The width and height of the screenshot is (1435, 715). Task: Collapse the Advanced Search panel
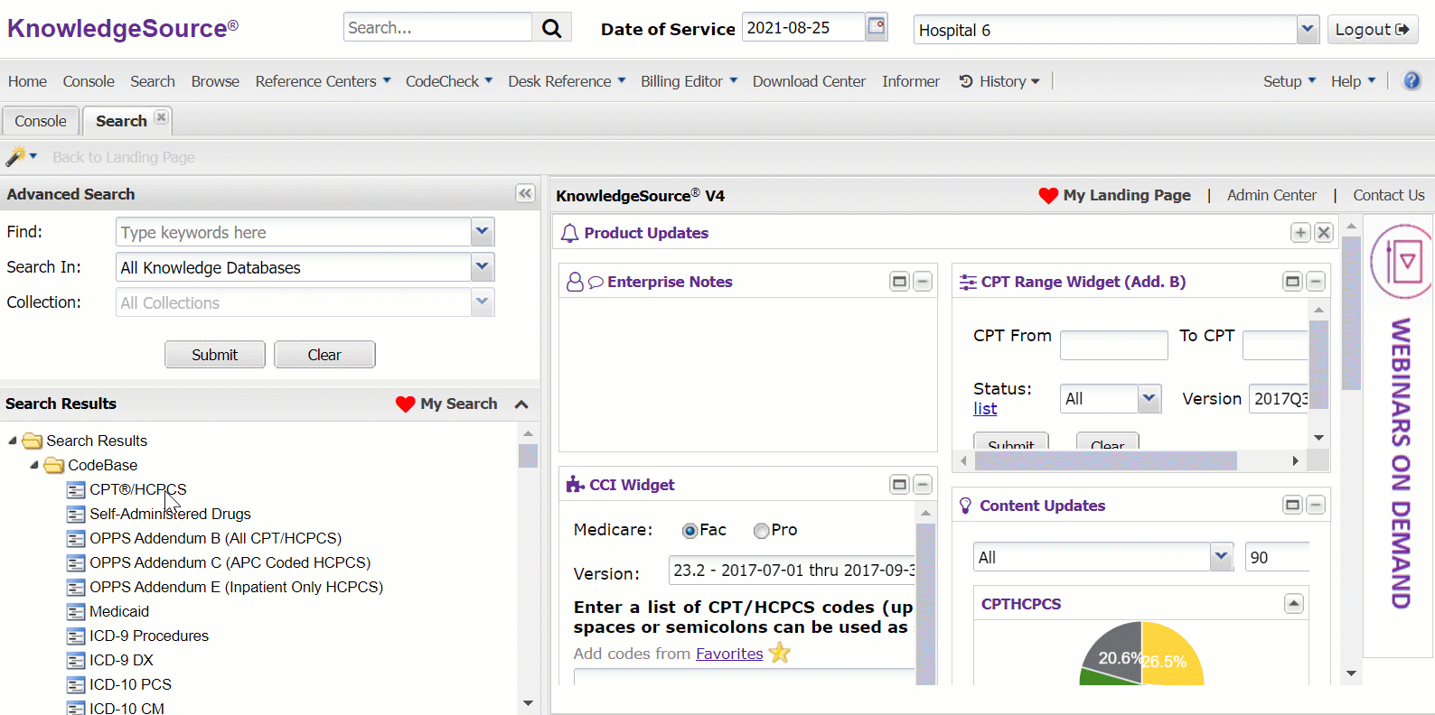tap(525, 193)
